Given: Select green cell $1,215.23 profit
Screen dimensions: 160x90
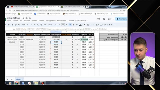Looking at the screenshot, I should pyautogui.click(x=84, y=39).
